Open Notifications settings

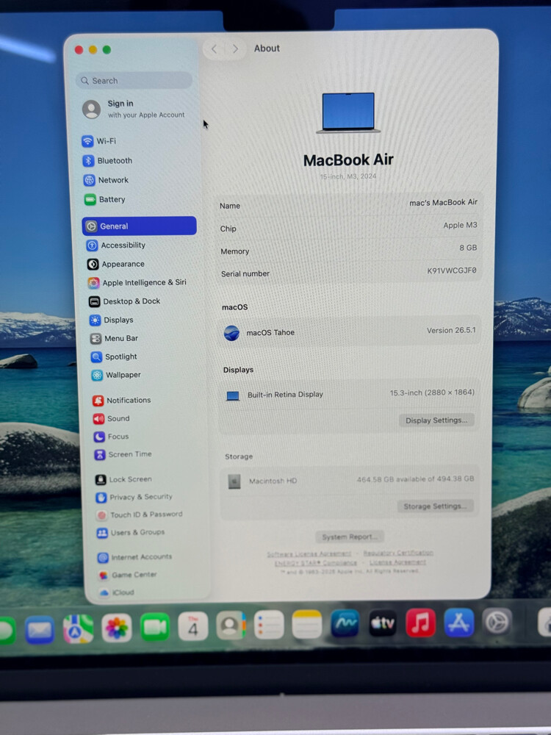(122, 401)
